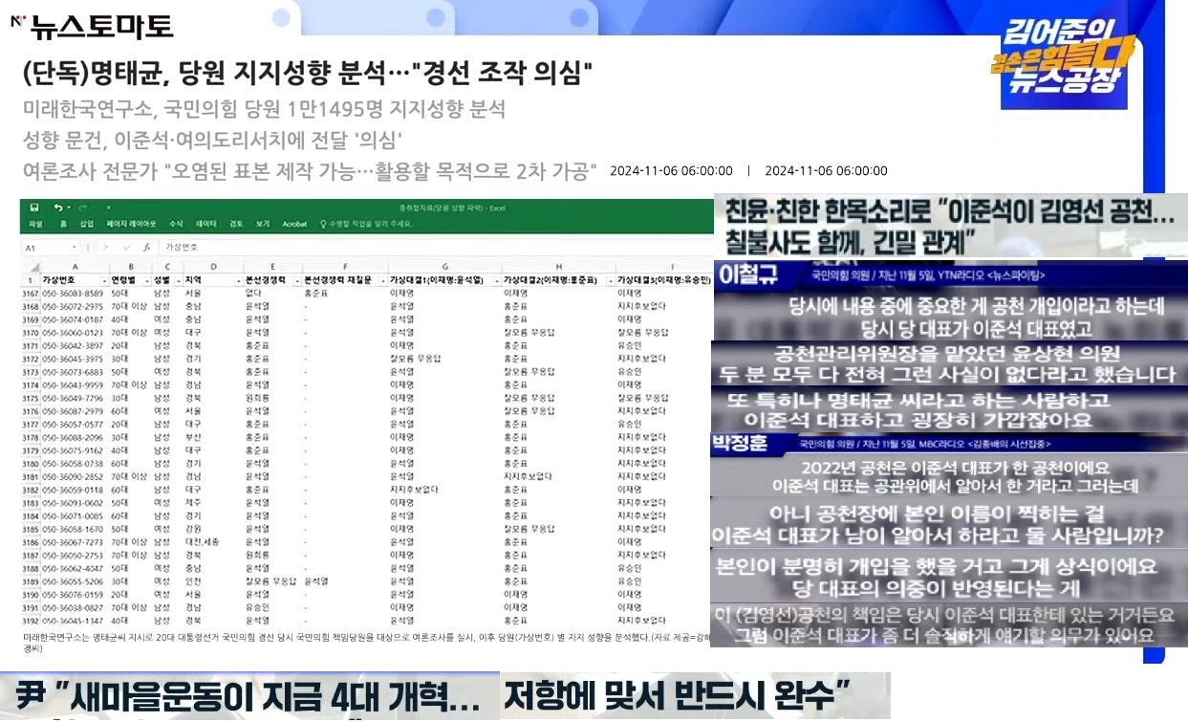Click the subheadline 미래한국연구소, 국민의힘 당원 1만1495명
The width and height of the screenshot is (1188, 722).
[264, 108]
